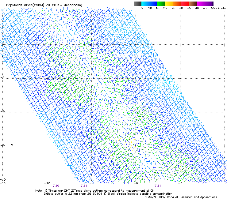Click the purple '17:50' overpass time label

tap(55, 186)
